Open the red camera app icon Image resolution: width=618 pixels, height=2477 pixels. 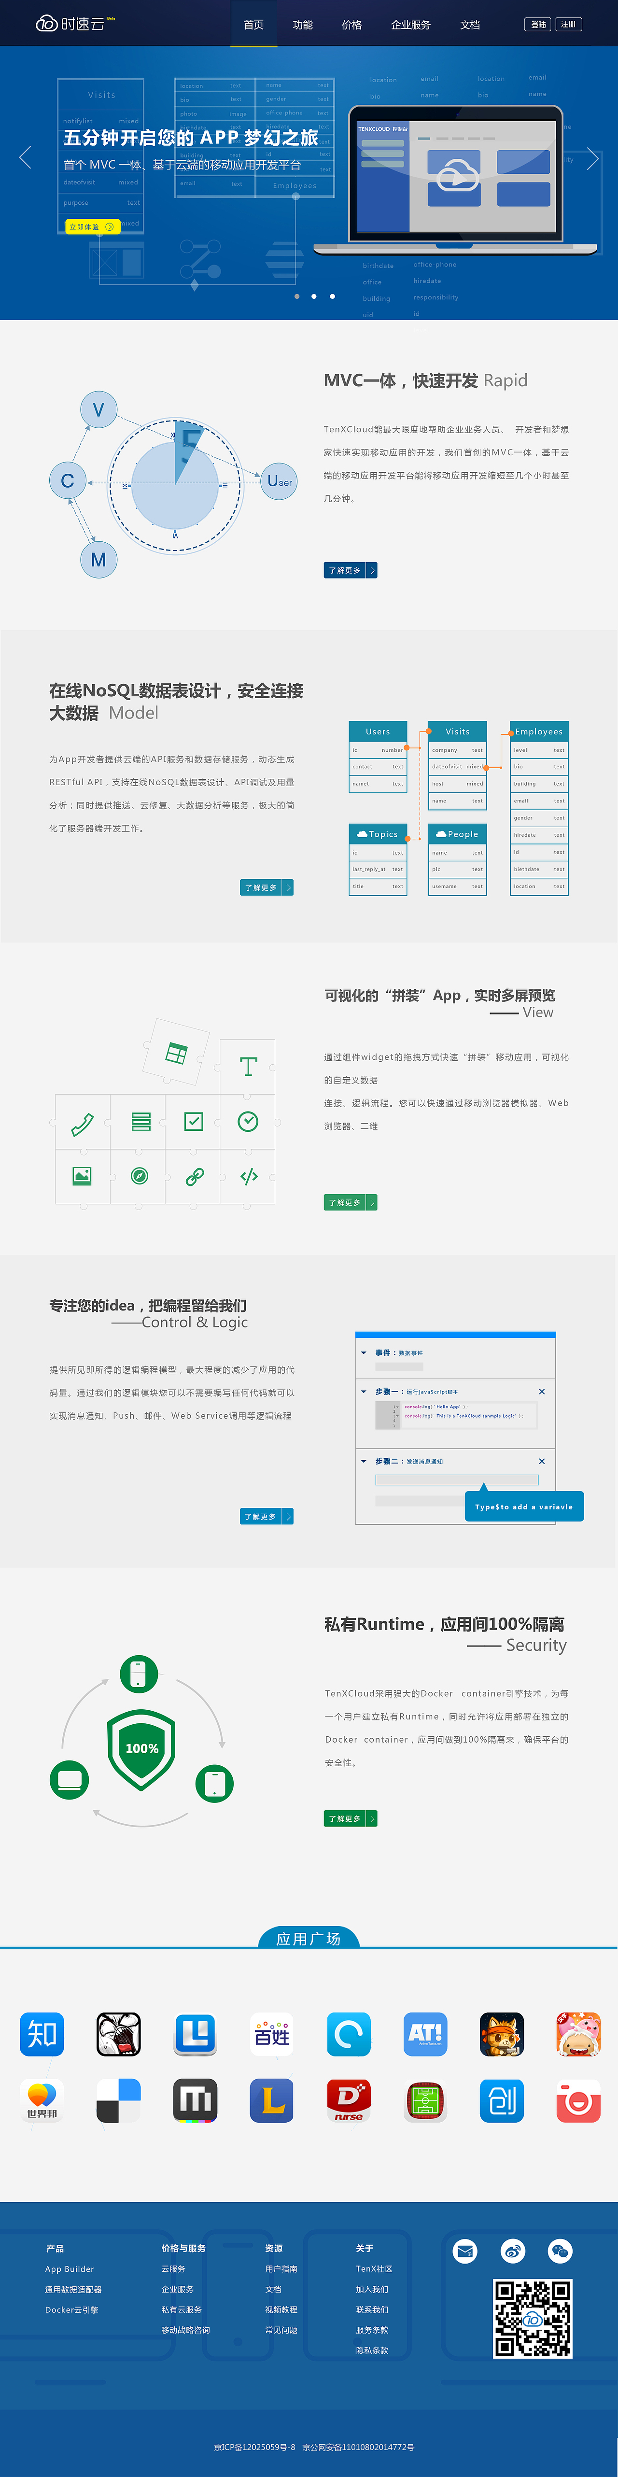pos(578,2101)
